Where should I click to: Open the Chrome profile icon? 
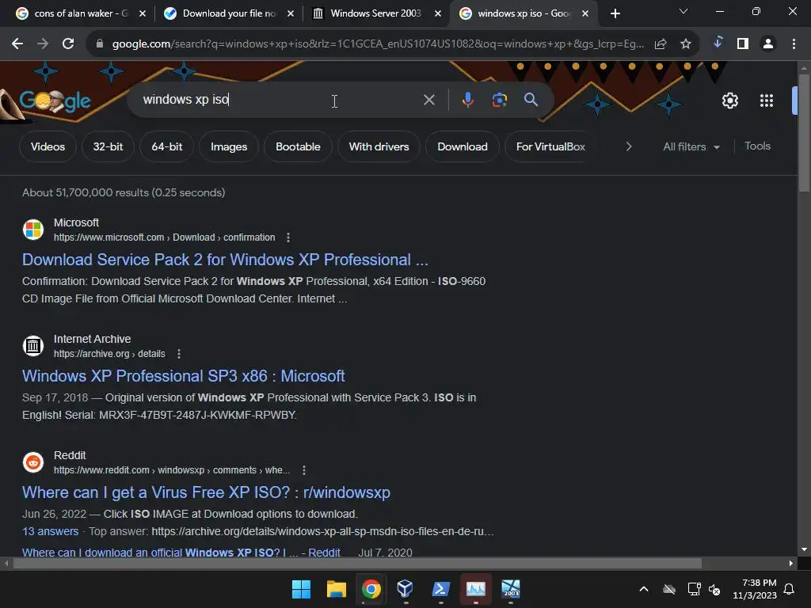(768, 44)
